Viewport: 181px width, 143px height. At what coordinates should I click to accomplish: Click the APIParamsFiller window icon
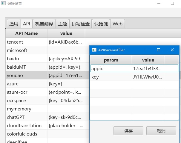point(94,50)
